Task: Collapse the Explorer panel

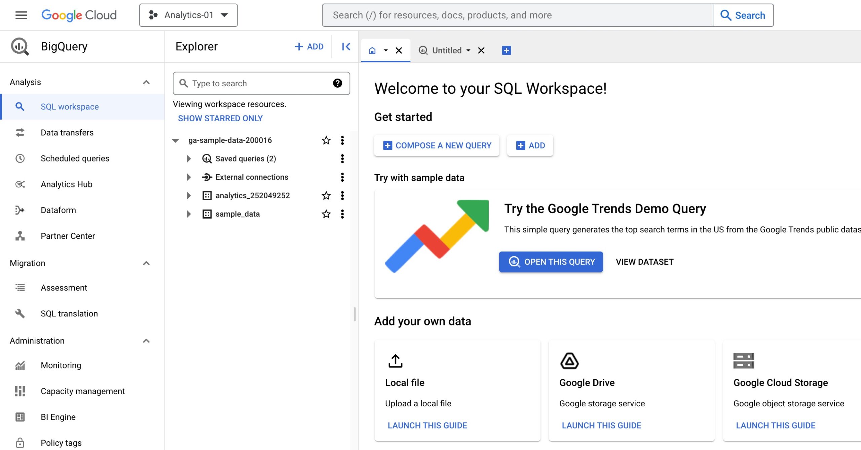Action: (346, 47)
